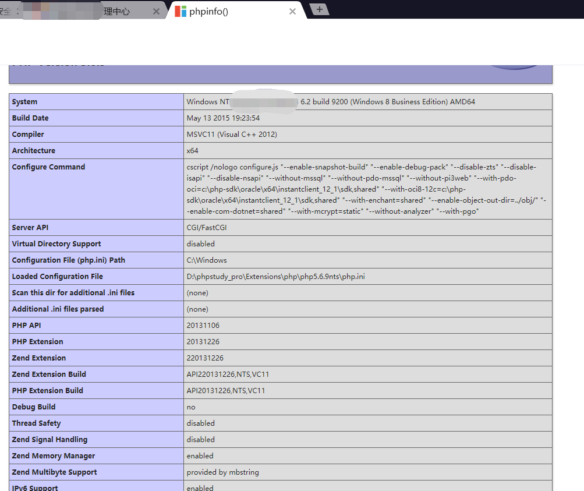Click the Configure Command row label
584x491 pixels.
click(48, 167)
